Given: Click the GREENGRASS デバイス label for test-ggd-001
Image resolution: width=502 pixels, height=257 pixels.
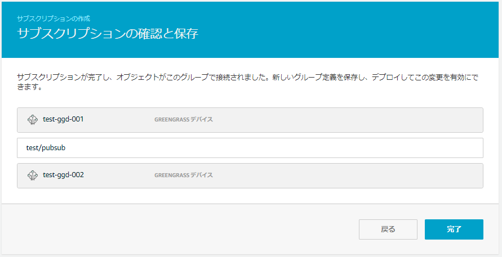Looking at the screenshot, I should pyautogui.click(x=184, y=120).
